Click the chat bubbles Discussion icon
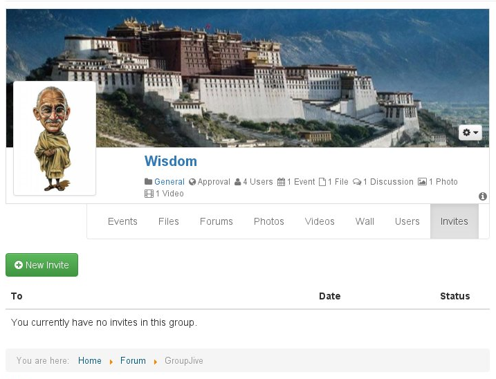496x379 pixels. pyautogui.click(x=357, y=182)
